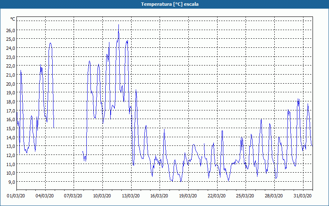329x206 pixels.
Task: Click the 10/03/20 date label
Action: pos(102,196)
